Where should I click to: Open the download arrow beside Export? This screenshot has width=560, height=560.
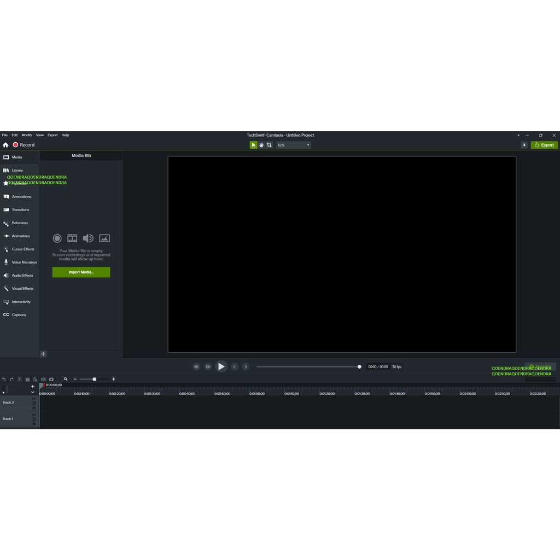(524, 145)
